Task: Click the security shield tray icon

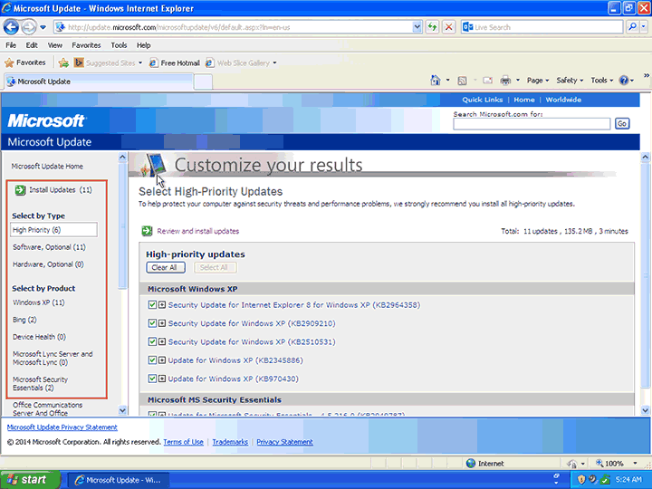Action: pos(581,479)
